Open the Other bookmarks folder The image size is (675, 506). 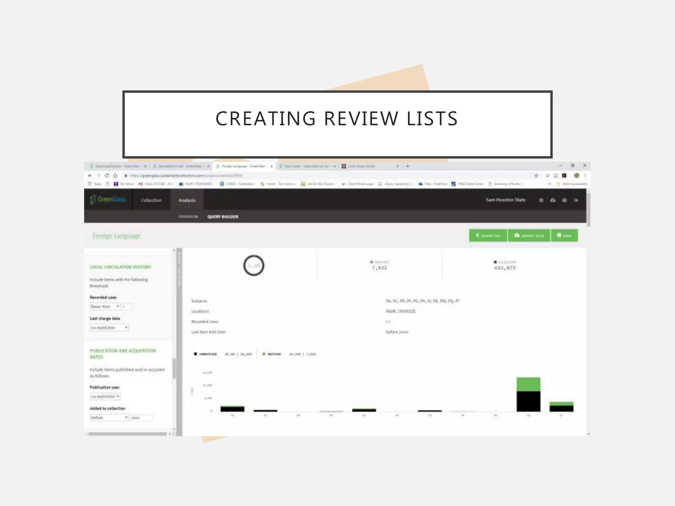[572, 184]
